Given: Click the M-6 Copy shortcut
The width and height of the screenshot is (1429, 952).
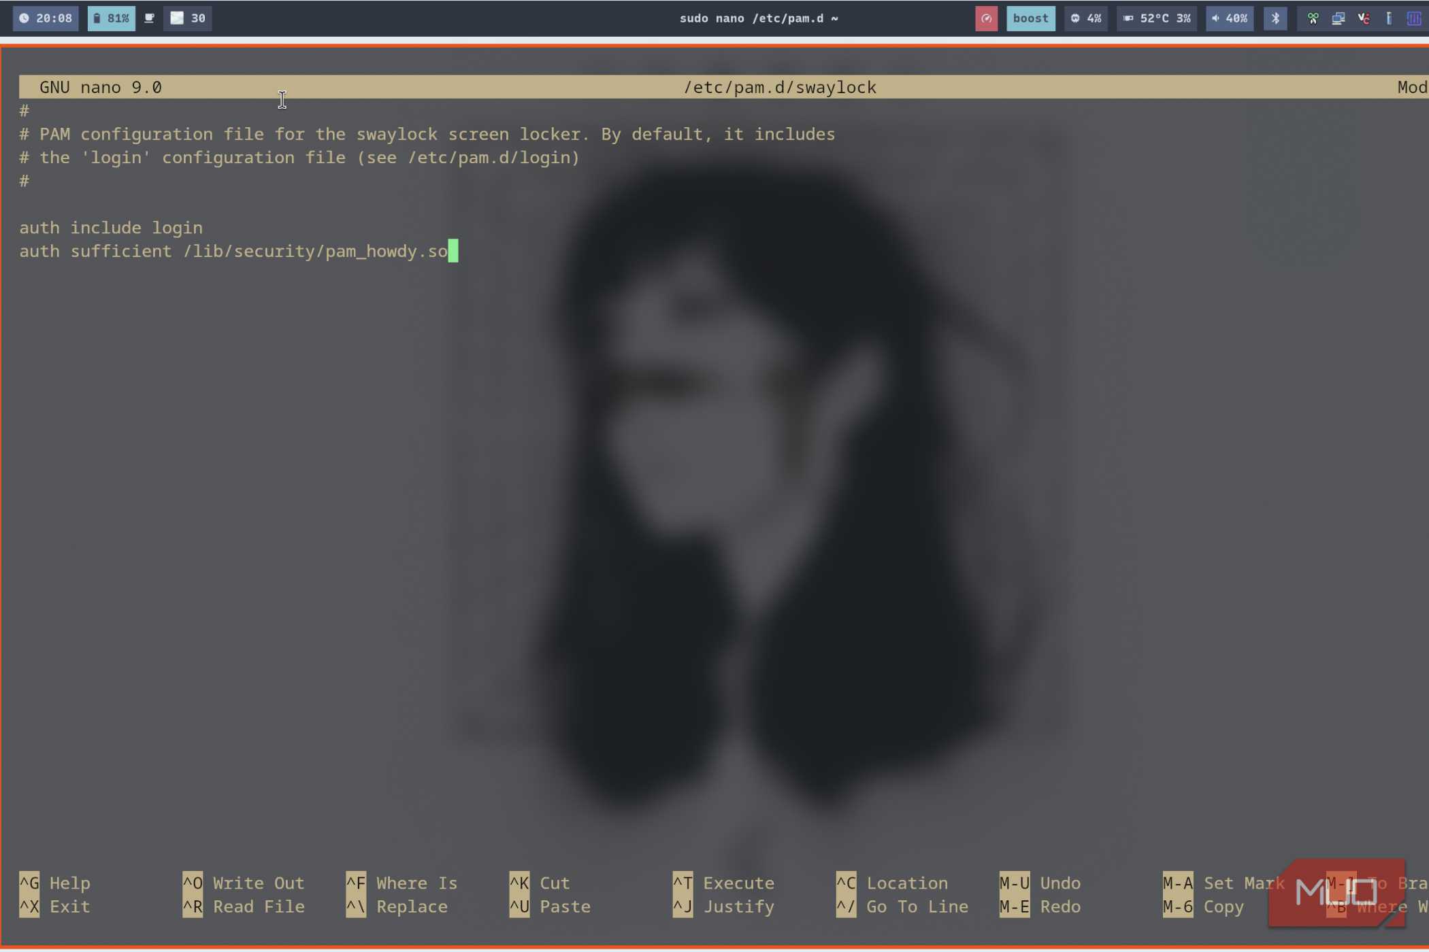Looking at the screenshot, I should coord(1203,907).
